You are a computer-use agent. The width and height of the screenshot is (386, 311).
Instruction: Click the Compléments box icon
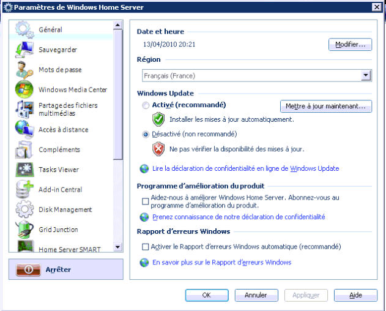(x=24, y=149)
